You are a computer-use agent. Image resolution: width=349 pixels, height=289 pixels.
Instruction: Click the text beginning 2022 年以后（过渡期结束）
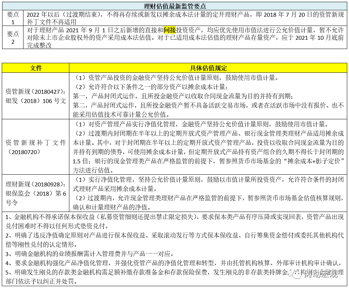[185, 15]
